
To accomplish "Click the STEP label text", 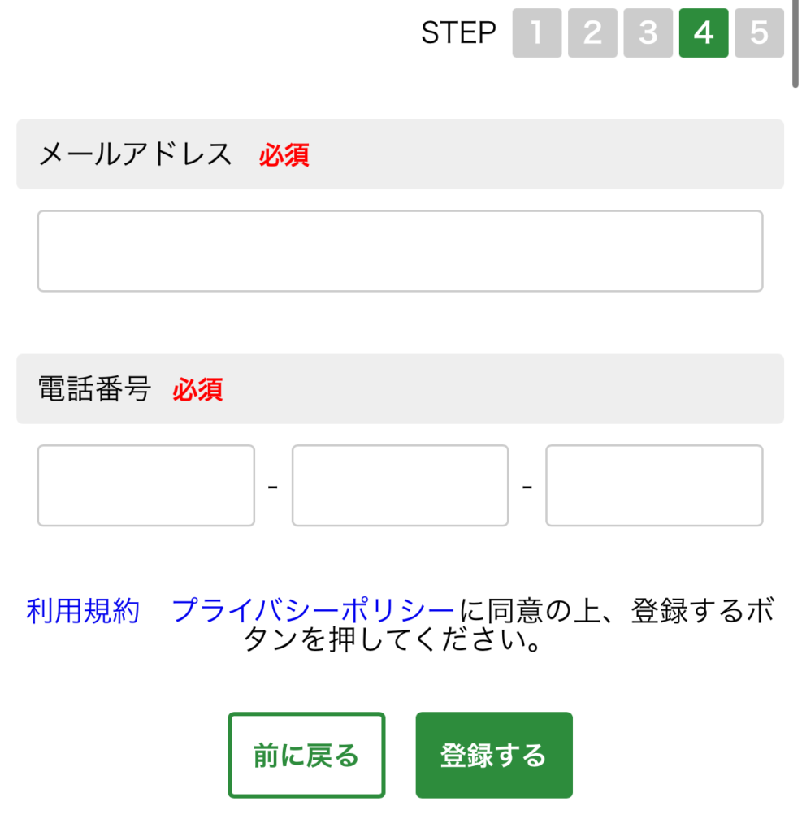I will pos(458,33).
